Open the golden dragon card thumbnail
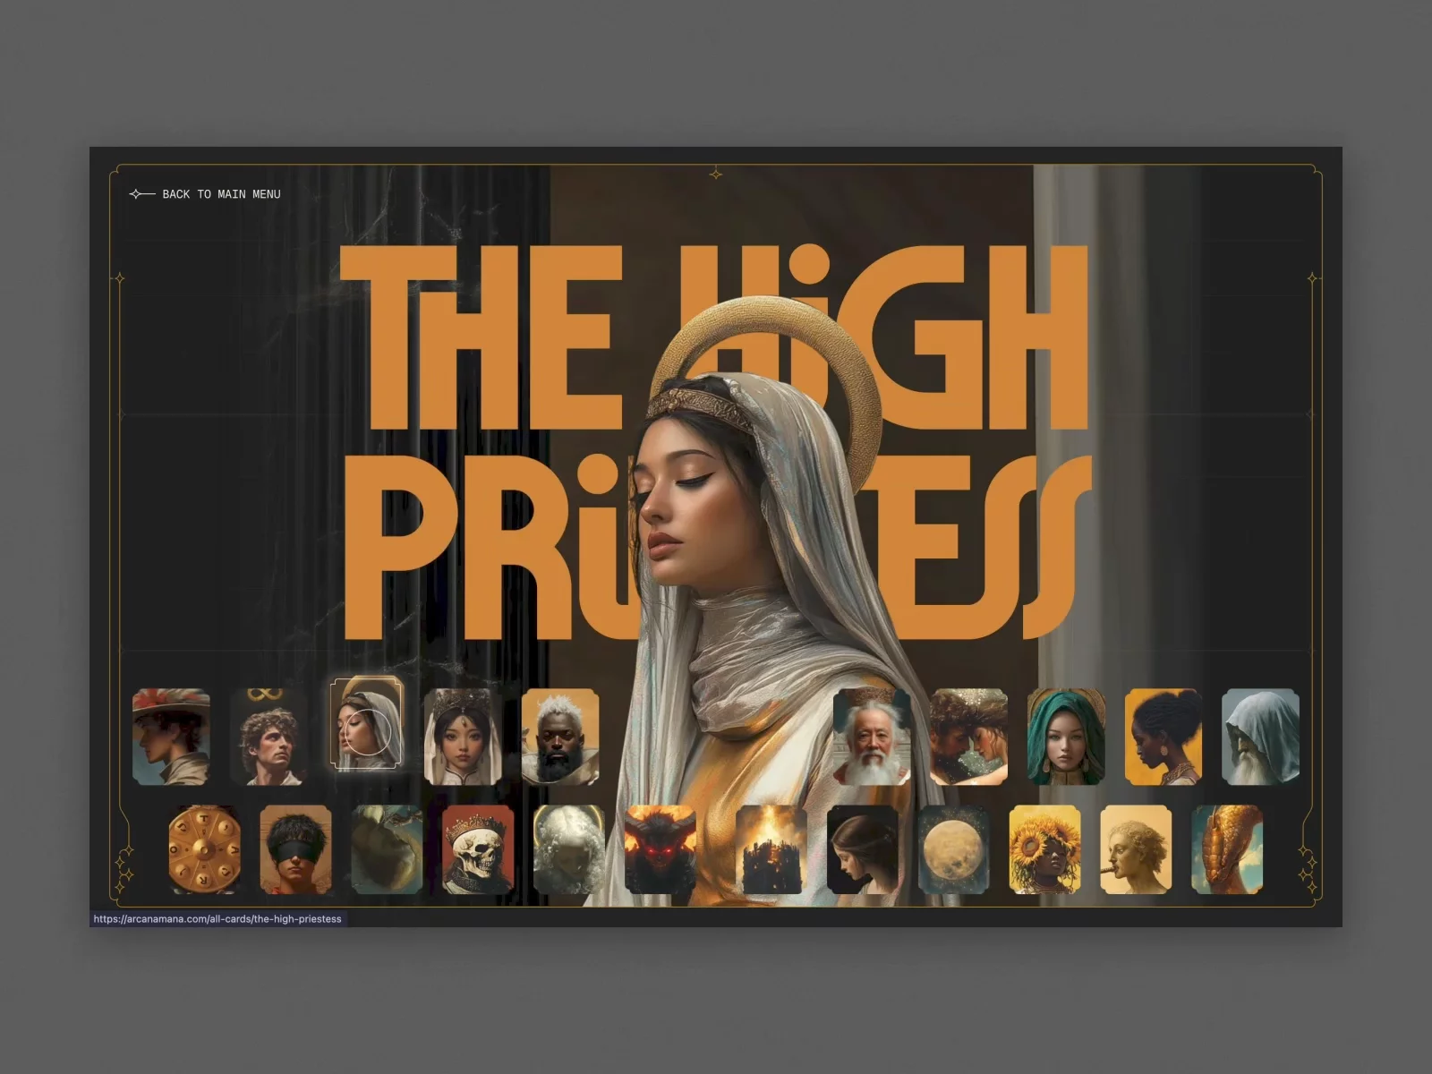 point(1228,849)
